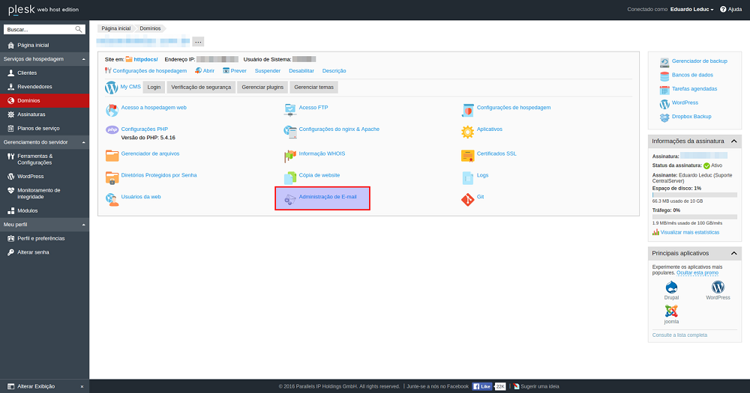Click the Aplicativos gear icon
Viewport: 750px width, 393px height.
pyautogui.click(x=467, y=132)
